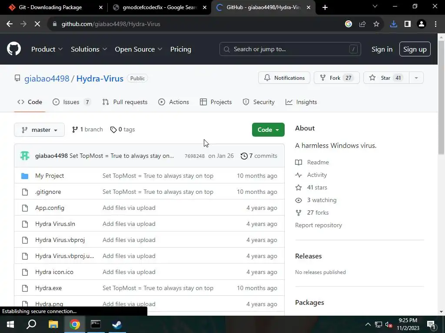Click the page vertical scrollbar thumb
This screenshot has width=445, height=333.
442,98
